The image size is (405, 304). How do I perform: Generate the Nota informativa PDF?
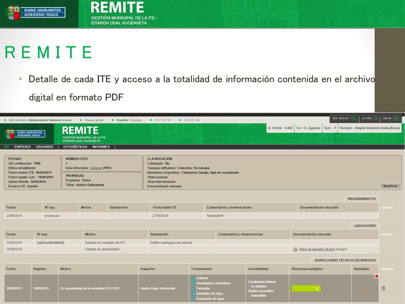point(96,168)
